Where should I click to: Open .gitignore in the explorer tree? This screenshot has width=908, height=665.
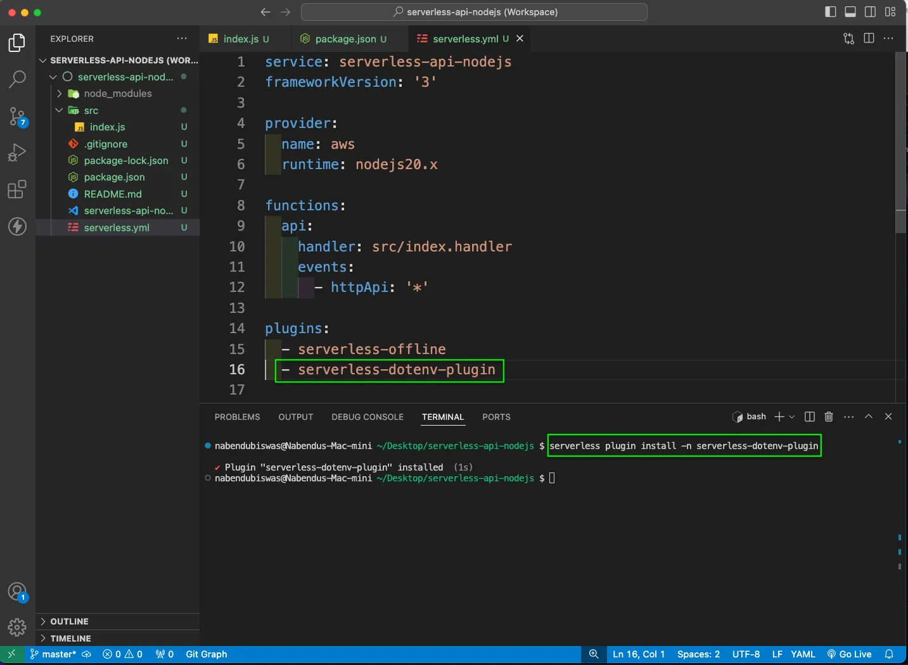tap(118, 144)
